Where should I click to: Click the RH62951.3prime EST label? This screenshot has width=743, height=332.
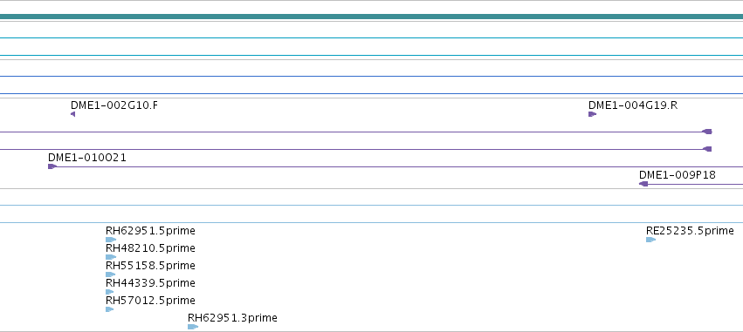coord(232,318)
